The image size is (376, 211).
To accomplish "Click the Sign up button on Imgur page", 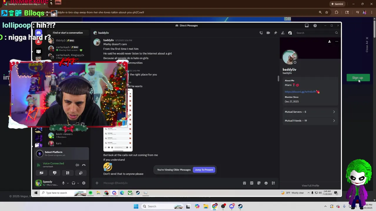I will click(357, 78).
